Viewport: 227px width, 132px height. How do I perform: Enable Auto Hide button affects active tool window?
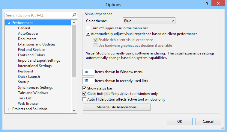[x=84, y=99]
